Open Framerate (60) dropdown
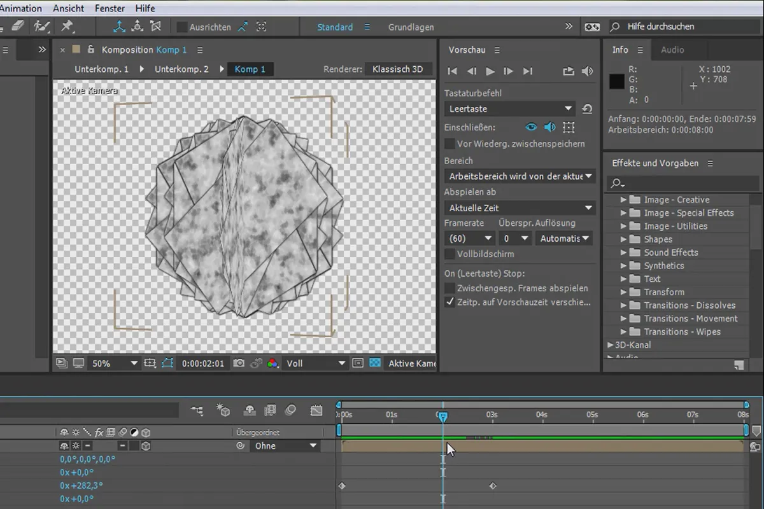This screenshot has height=509, width=764. click(470, 239)
